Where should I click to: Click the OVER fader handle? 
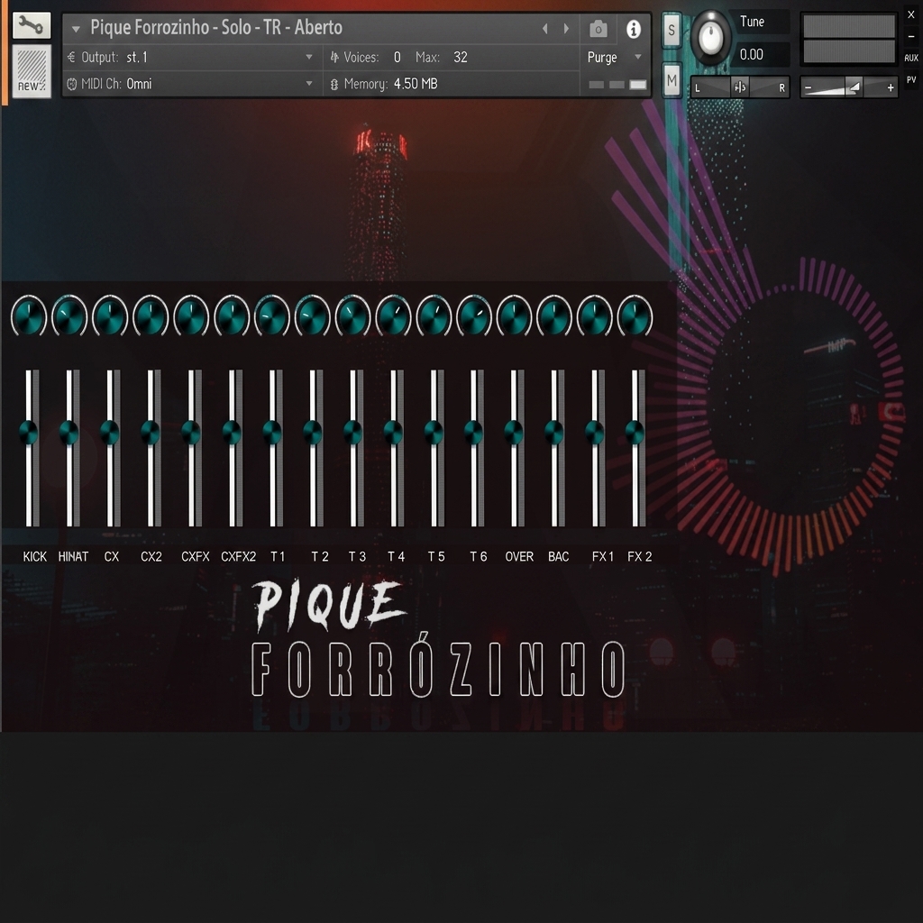(x=514, y=433)
